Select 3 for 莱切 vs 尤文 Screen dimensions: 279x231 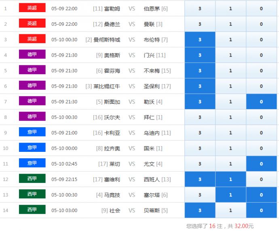[200, 164]
